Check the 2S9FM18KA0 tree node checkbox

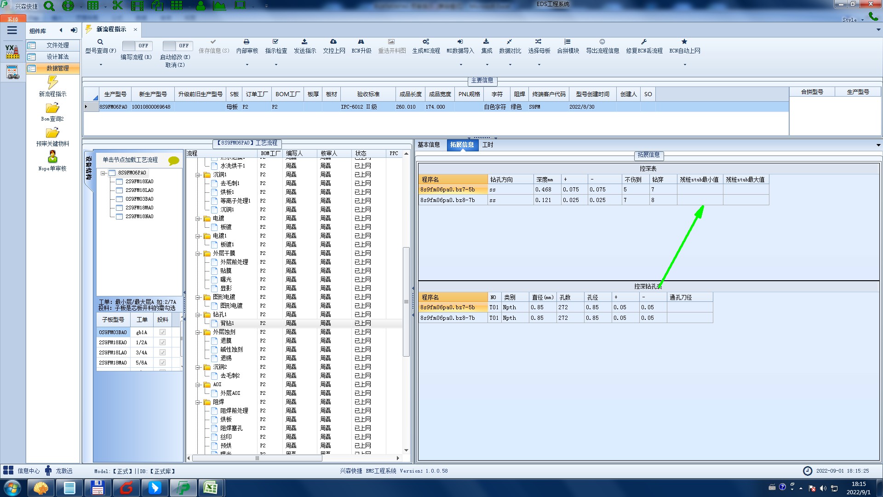[119, 181]
